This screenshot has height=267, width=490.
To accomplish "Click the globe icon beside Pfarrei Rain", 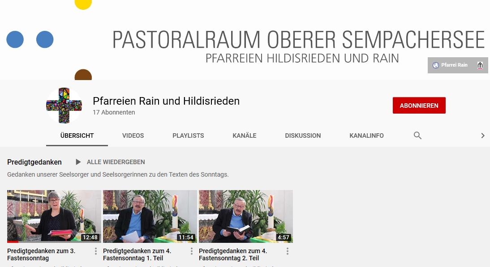I will pyautogui.click(x=436, y=65).
